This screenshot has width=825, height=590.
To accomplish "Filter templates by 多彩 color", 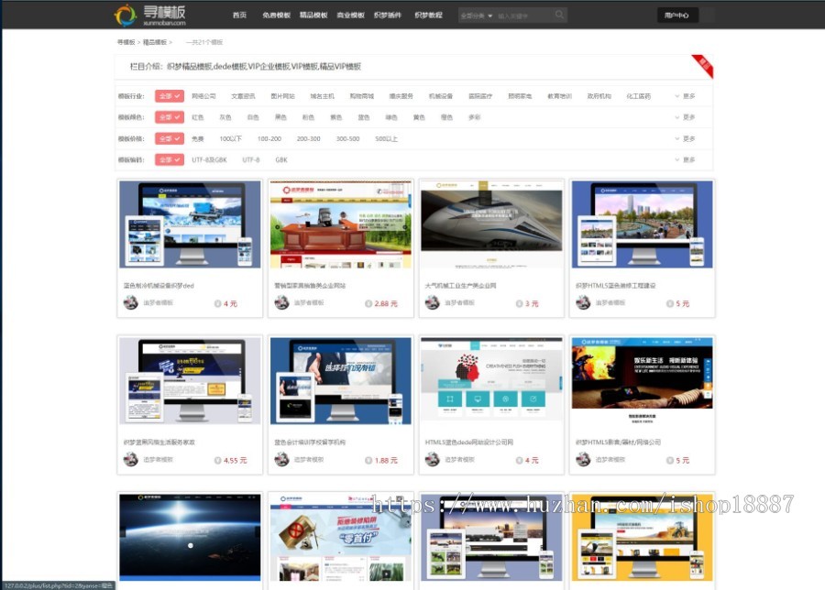I will [474, 117].
